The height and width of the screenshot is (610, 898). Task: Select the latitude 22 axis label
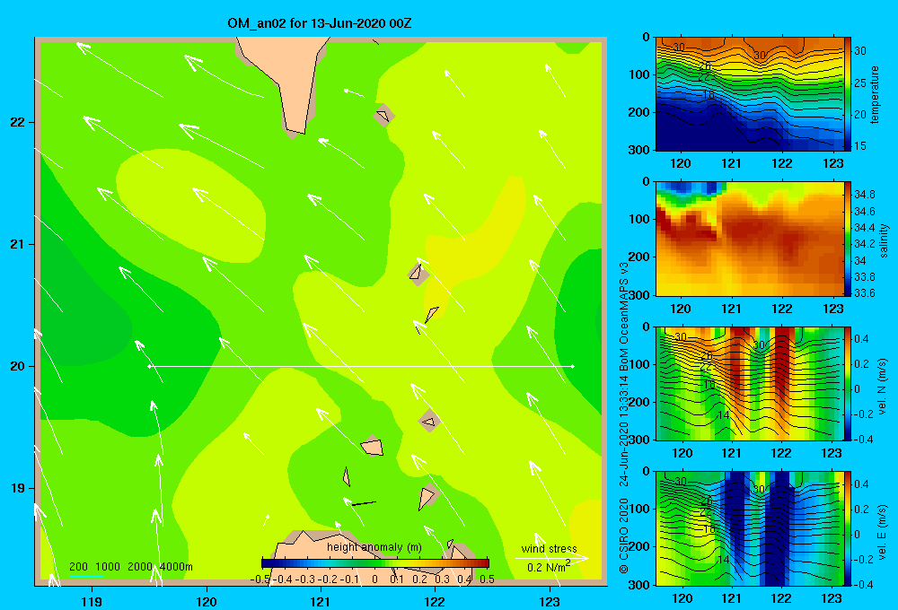18,122
